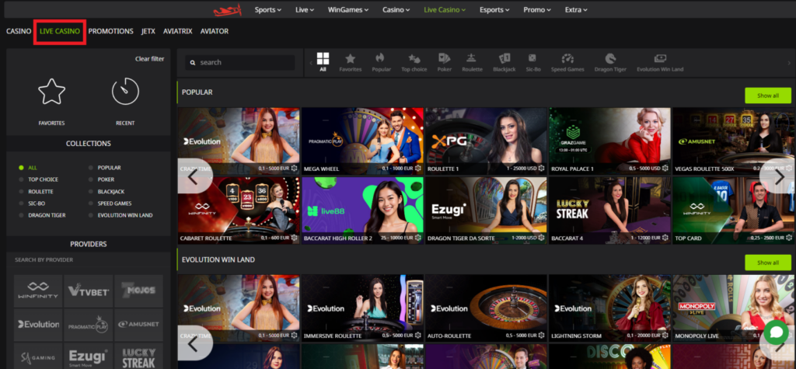Open the JETX tab

click(148, 32)
